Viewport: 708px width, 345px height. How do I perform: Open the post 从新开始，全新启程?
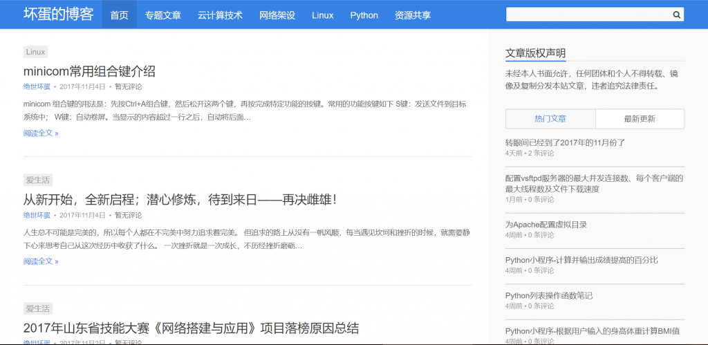pos(180,200)
